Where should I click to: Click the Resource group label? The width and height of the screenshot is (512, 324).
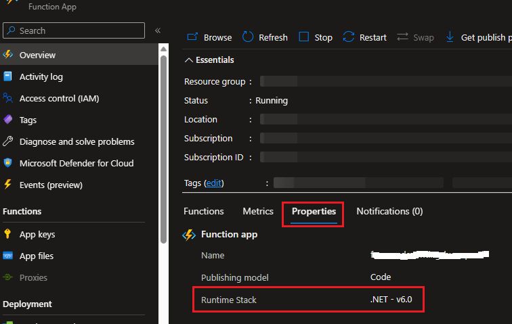point(215,82)
